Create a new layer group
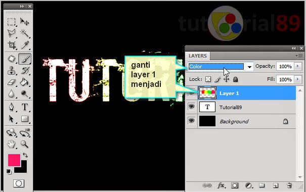 pos(261,185)
